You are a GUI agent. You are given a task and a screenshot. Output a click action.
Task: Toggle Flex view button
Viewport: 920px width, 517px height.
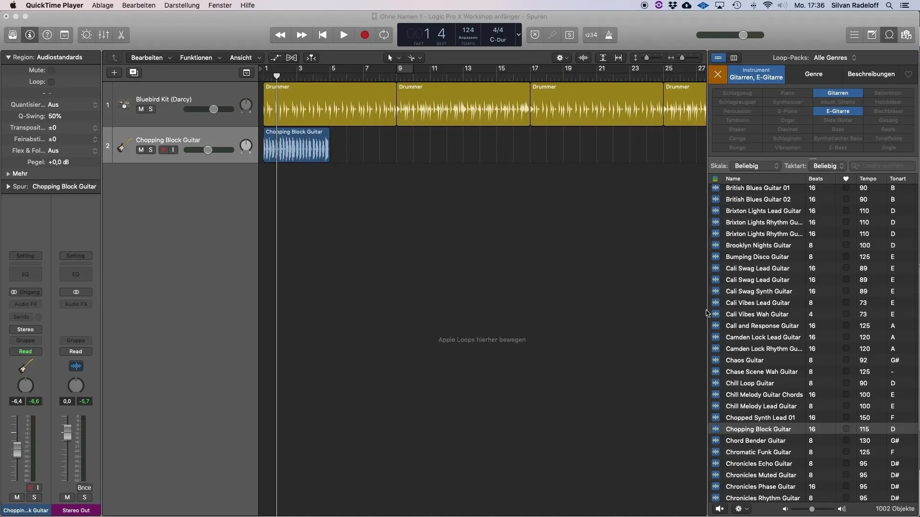[291, 58]
